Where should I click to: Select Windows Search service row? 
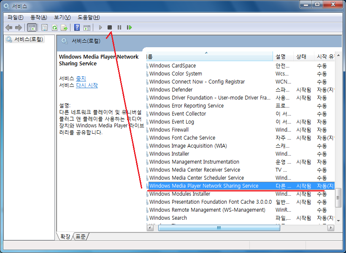click(241, 218)
